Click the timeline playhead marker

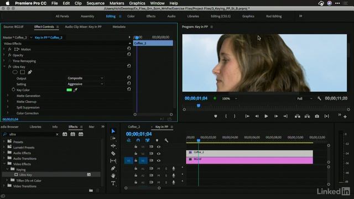click(199, 140)
